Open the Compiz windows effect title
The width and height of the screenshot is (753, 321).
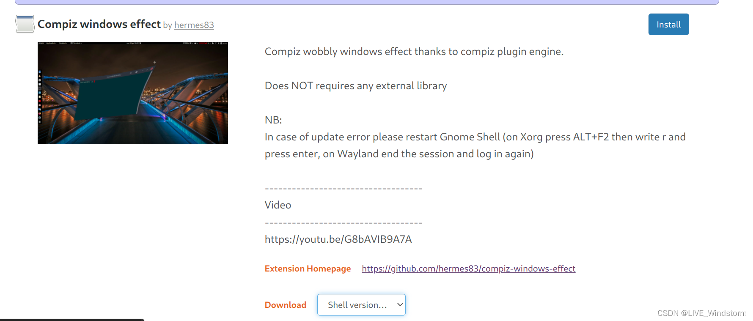click(99, 24)
